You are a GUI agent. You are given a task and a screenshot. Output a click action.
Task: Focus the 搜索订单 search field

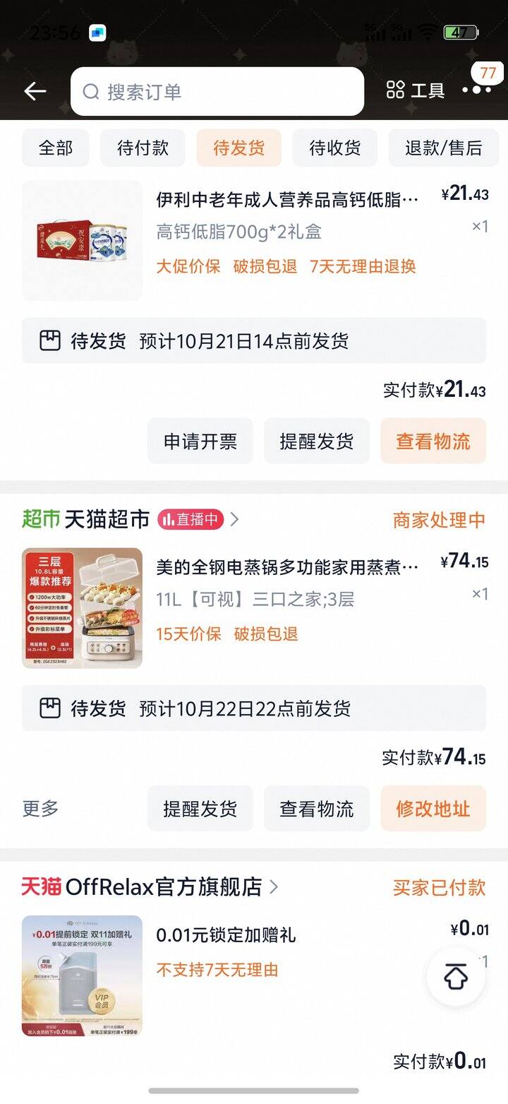(226, 92)
